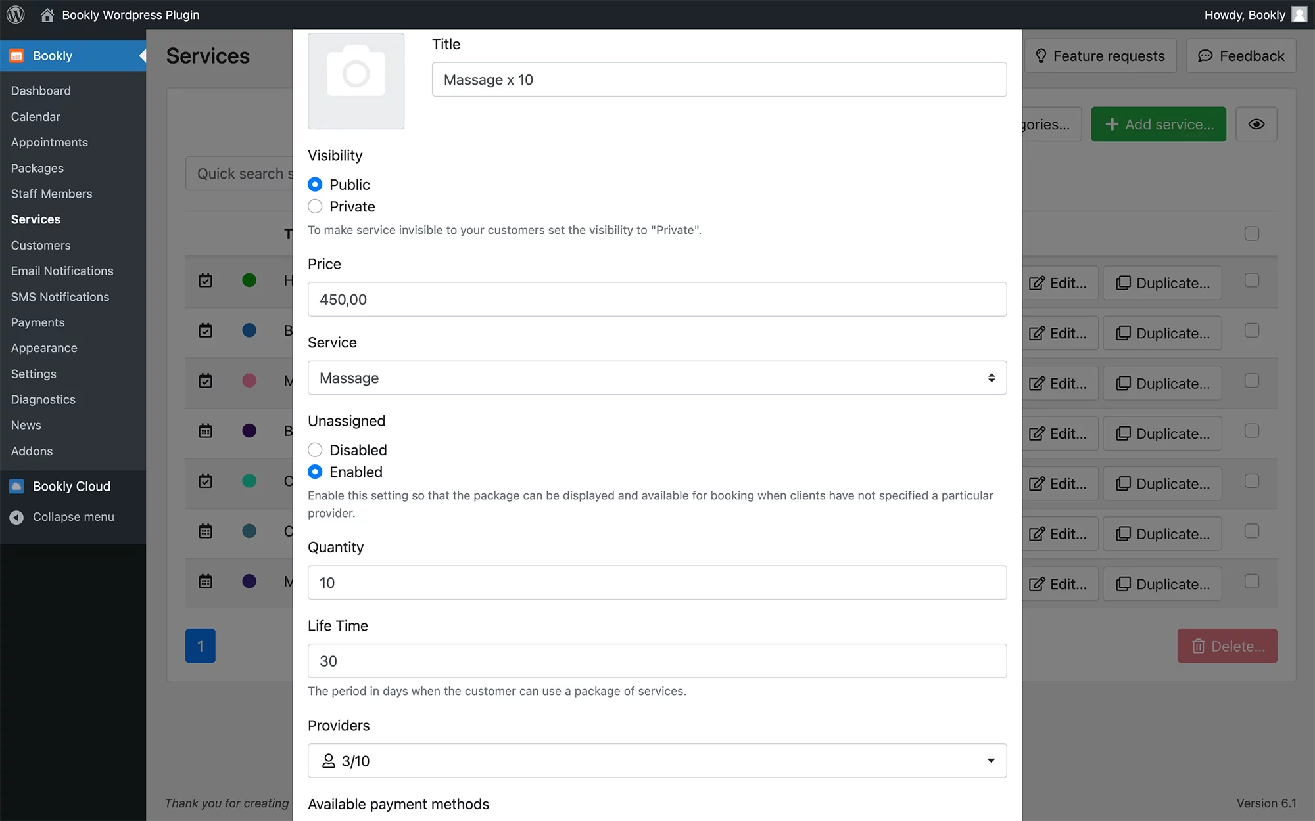Click the Price input field showing 450,00

point(657,299)
